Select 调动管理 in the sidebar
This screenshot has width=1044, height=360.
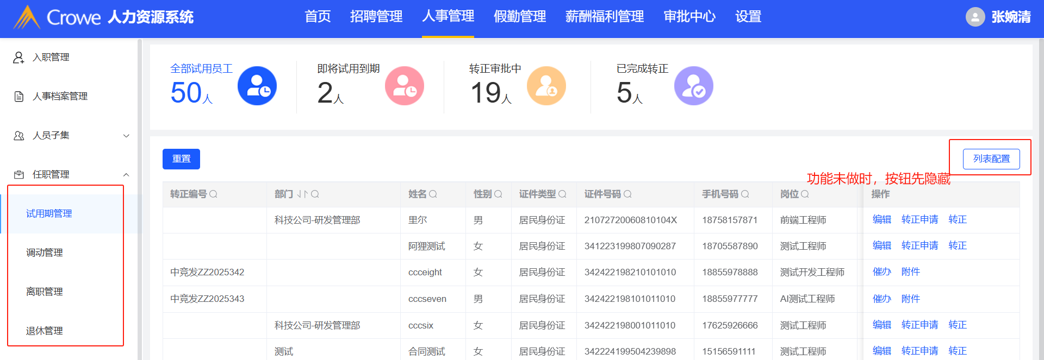click(45, 252)
